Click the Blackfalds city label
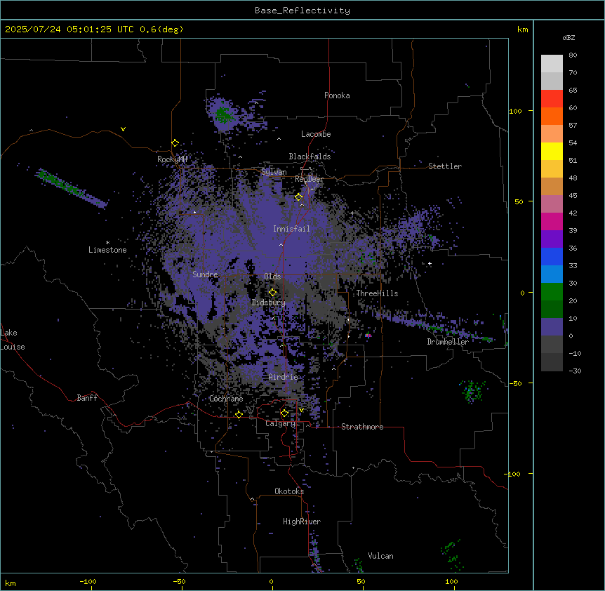 tap(310, 157)
